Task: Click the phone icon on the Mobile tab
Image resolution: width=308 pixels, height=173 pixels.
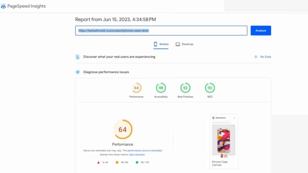Action: [x=155, y=44]
